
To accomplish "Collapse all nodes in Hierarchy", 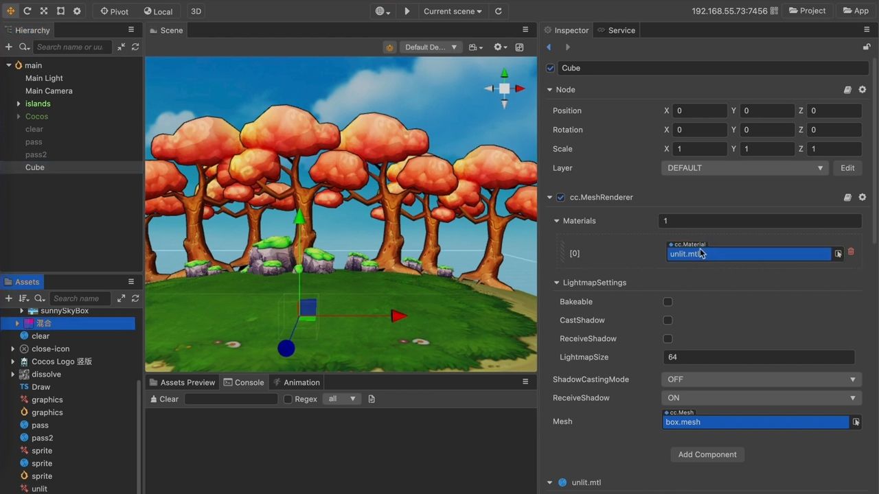I will (121, 47).
